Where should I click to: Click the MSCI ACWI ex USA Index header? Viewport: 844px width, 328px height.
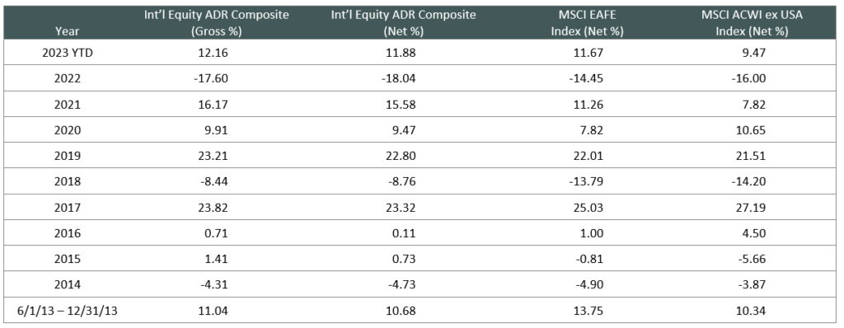point(752,22)
